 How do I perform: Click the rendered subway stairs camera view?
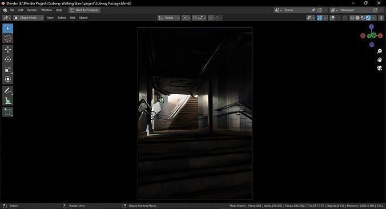coord(195,113)
